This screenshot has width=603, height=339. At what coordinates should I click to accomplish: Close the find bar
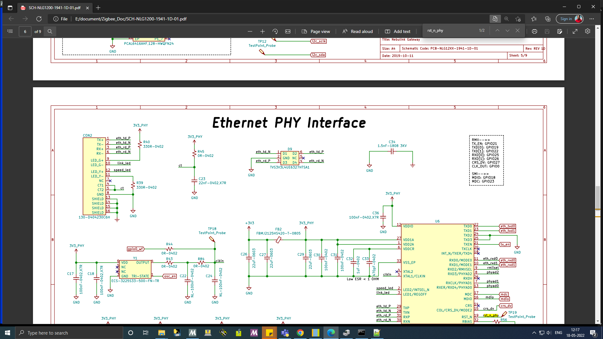(x=518, y=30)
